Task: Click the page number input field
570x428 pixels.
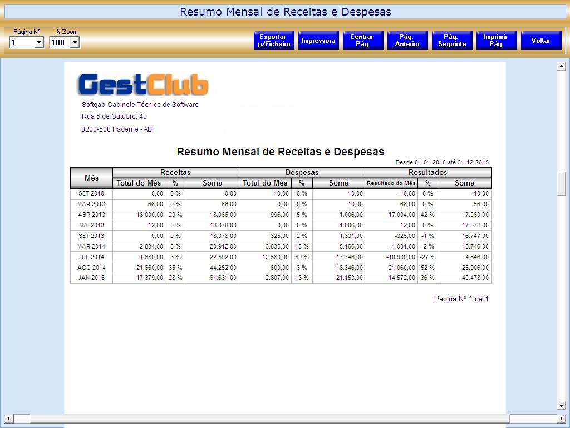Action: click(22, 42)
